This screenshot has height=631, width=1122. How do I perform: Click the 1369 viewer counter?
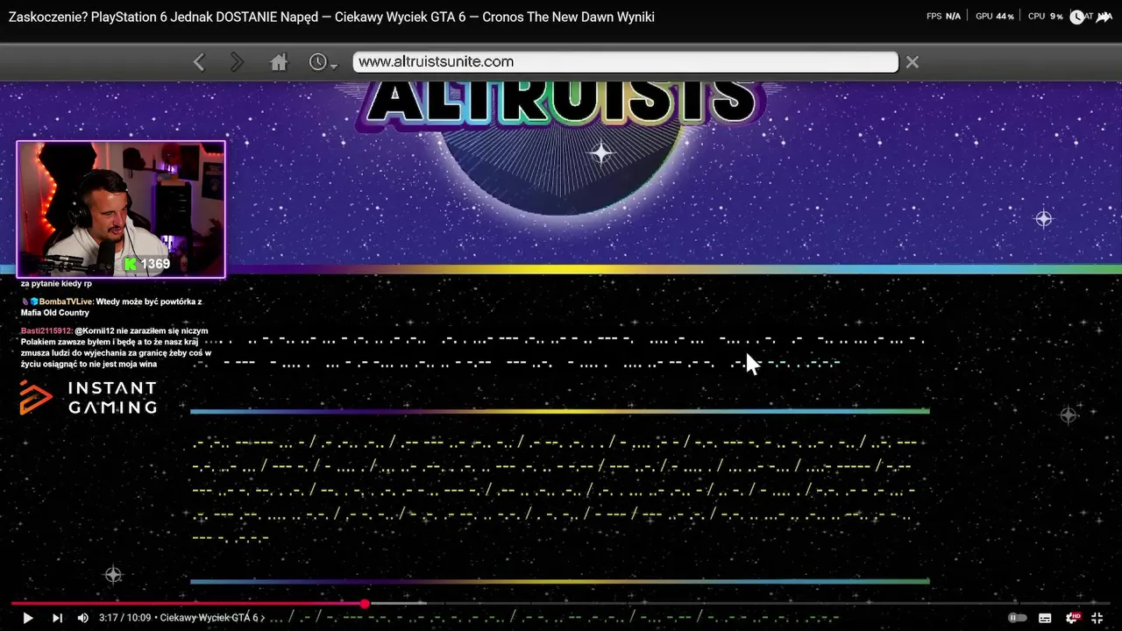point(146,264)
